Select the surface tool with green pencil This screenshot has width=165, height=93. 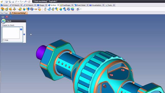coord(6,9)
